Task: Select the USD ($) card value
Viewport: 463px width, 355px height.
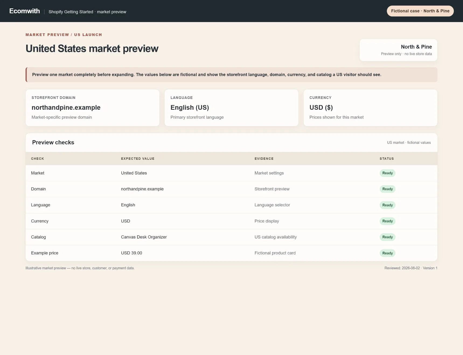Action: 321,108
